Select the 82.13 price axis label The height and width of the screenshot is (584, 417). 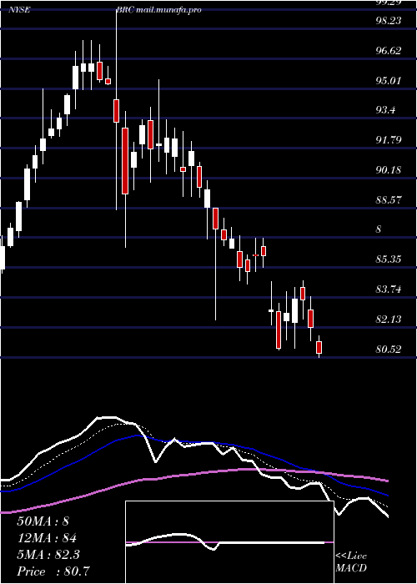pyautogui.click(x=389, y=320)
